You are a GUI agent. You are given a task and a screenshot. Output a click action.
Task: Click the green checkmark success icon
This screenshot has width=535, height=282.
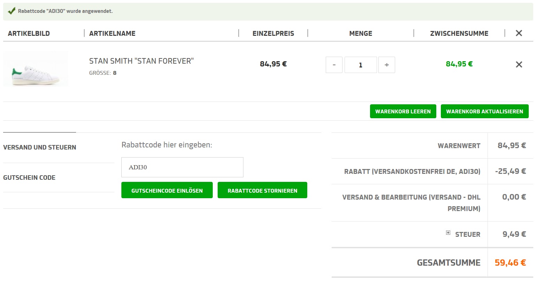click(12, 11)
